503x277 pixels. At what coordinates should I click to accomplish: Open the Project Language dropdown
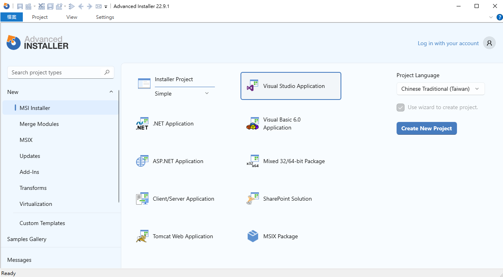[441, 89]
